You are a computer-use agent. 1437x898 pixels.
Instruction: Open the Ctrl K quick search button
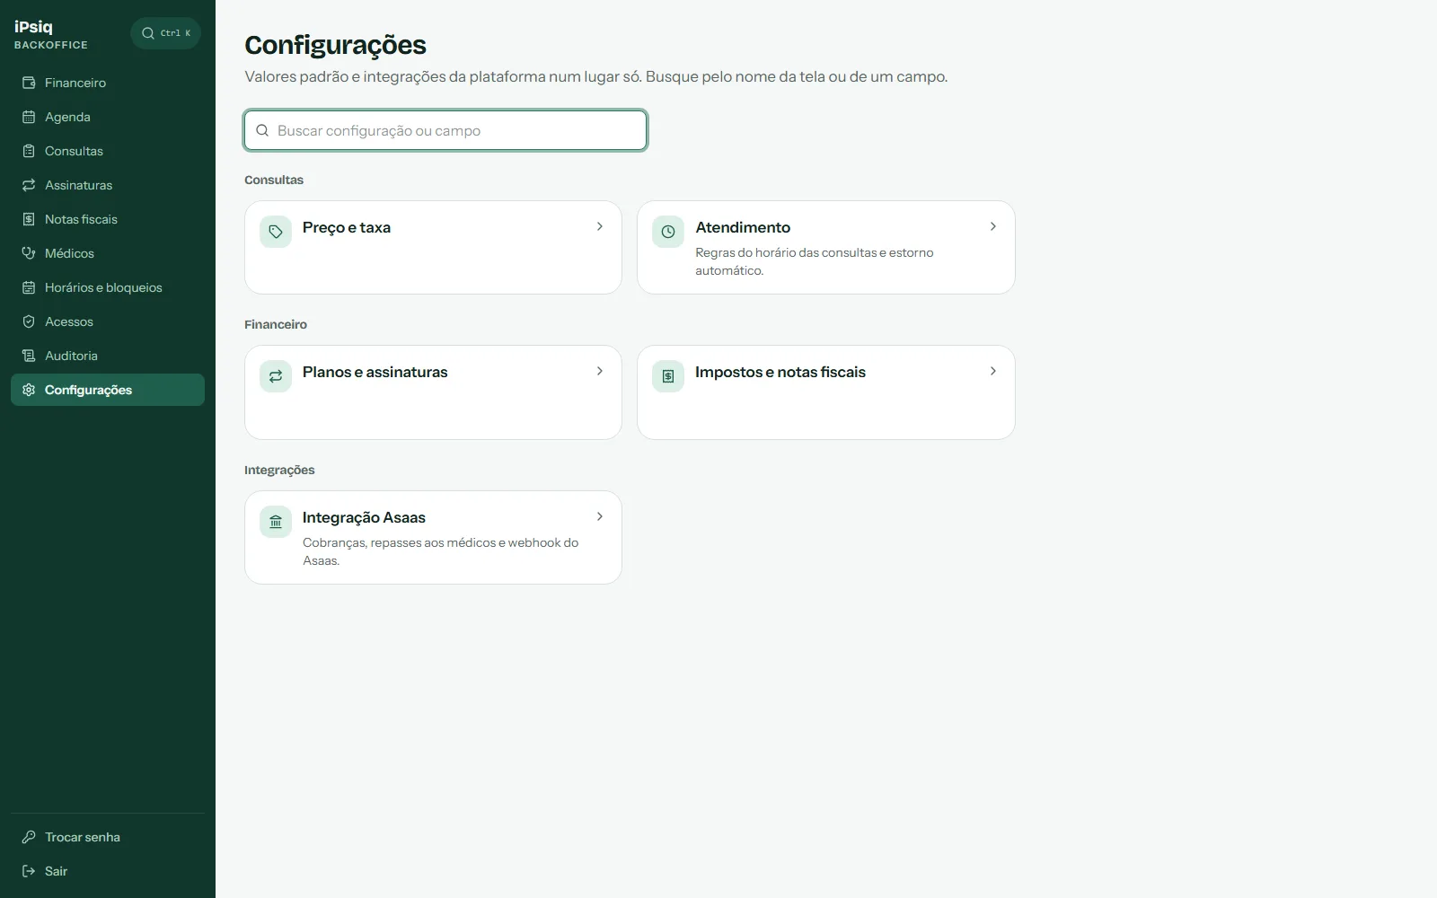pos(165,33)
